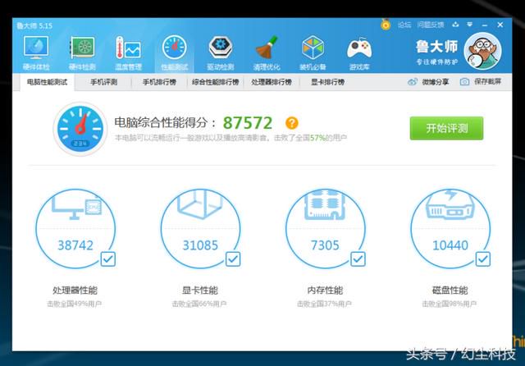This screenshot has height=366, width=525.
Task: Click the 显卡性能 graphics score circle
Action: (x=200, y=229)
